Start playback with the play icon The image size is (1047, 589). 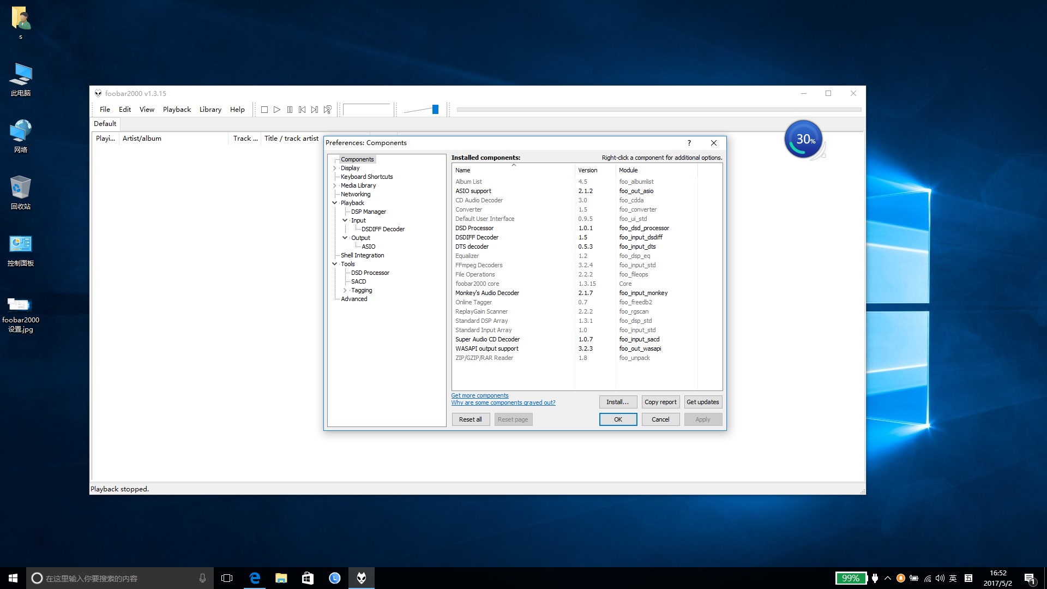277,110
